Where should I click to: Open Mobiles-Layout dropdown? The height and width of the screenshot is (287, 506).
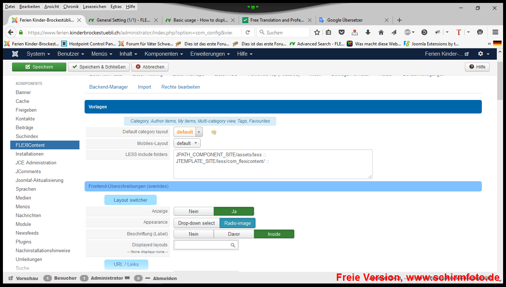tap(187, 143)
